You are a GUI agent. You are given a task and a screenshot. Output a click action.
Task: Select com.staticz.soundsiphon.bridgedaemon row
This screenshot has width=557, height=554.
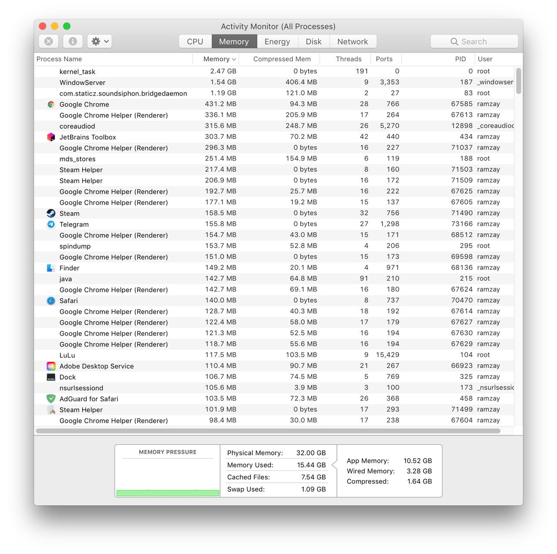[x=274, y=93]
